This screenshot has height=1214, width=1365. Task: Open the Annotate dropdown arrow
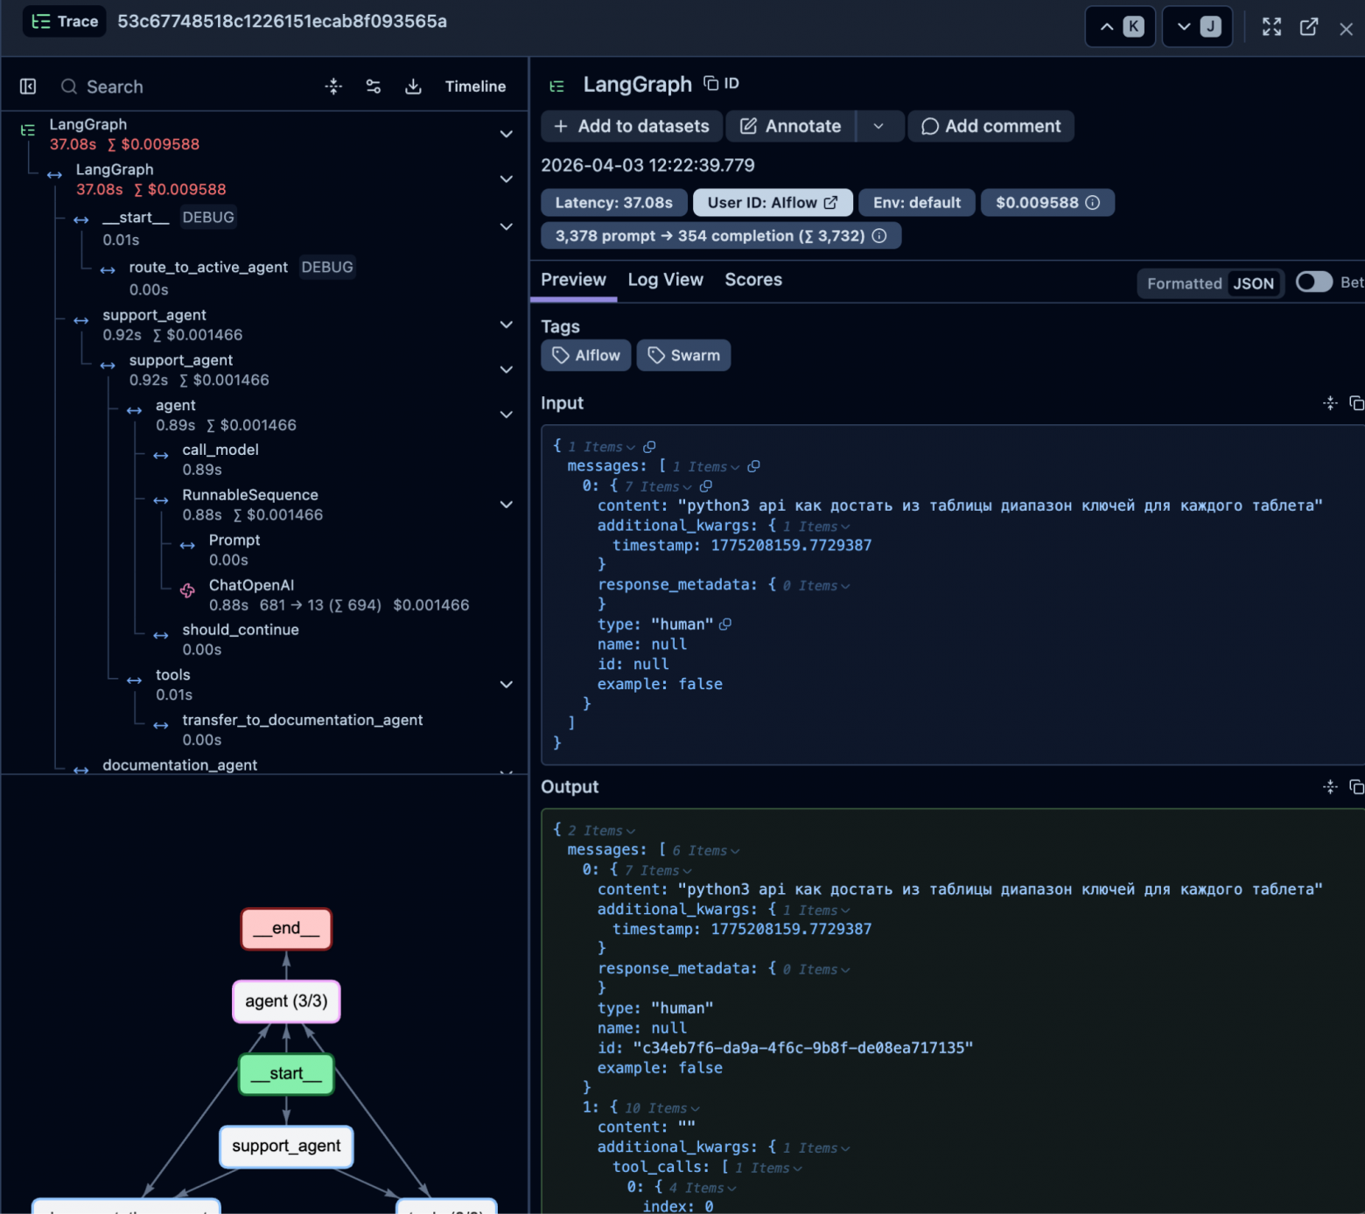(x=878, y=126)
